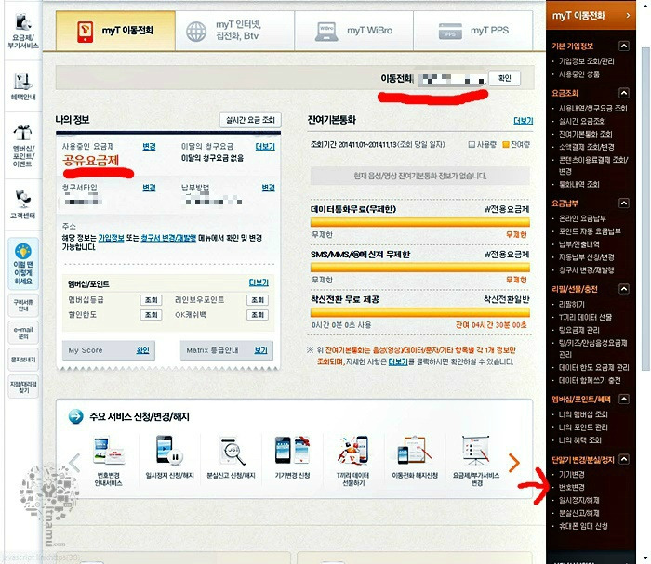Select the myT 인터넷, 집전화, Btv tab

(235, 31)
